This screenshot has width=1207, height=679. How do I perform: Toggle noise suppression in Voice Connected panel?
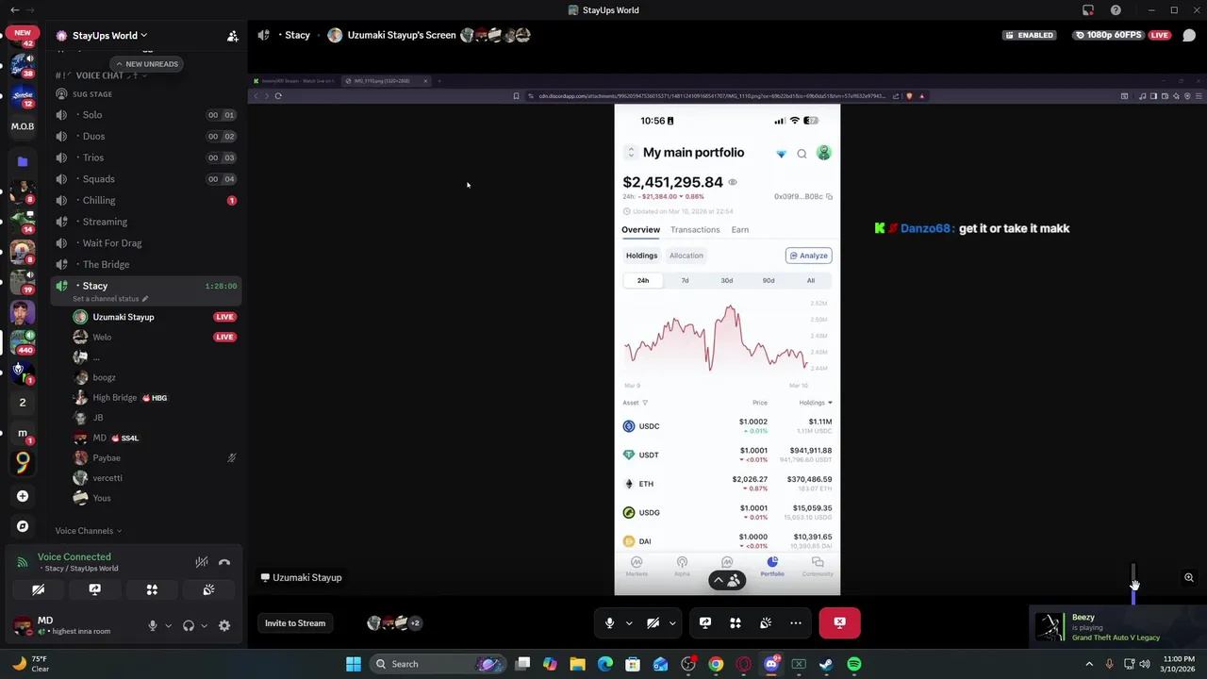tap(202, 563)
